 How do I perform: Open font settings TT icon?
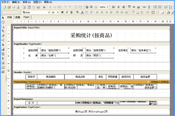(x=77, y=12)
